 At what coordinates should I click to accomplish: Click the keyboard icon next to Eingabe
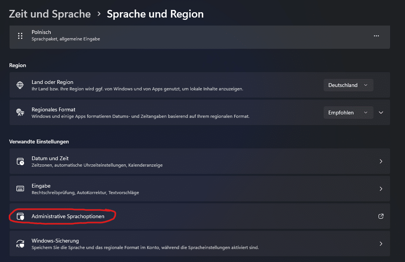pos(20,189)
